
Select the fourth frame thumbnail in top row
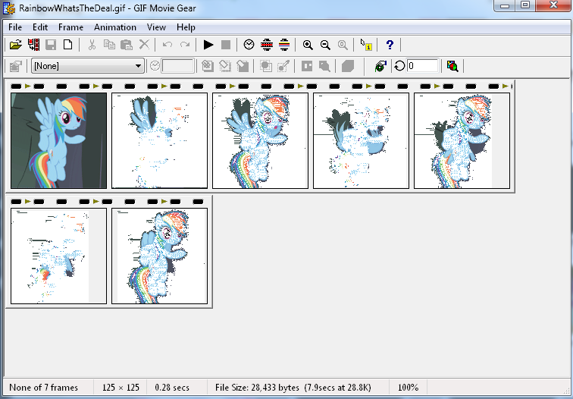pyautogui.click(x=362, y=141)
